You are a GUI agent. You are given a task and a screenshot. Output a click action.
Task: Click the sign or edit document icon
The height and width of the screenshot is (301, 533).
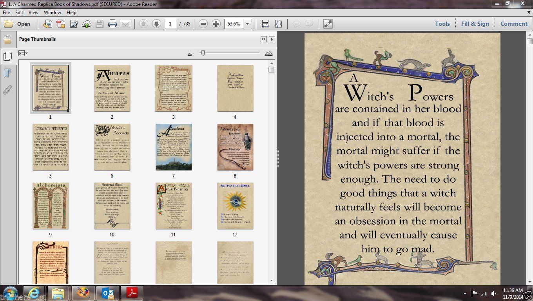(x=74, y=24)
